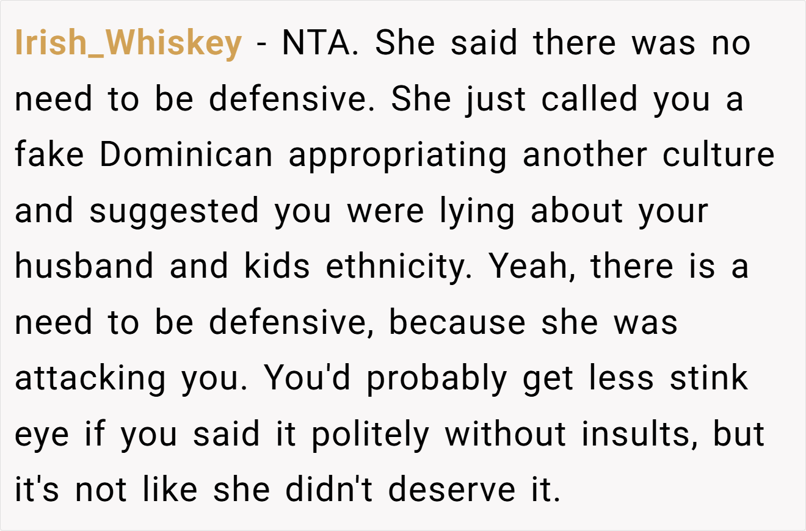Click the word 'called' in the second line
Image resolution: width=806 pixels, height=531 pixels.
tap(589, 99)
